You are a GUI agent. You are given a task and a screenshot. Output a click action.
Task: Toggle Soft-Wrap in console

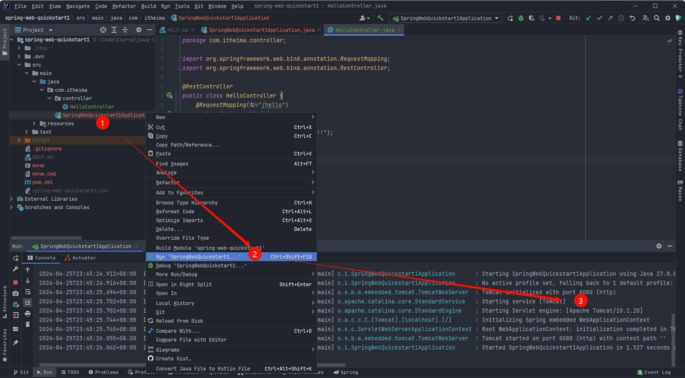28,292
